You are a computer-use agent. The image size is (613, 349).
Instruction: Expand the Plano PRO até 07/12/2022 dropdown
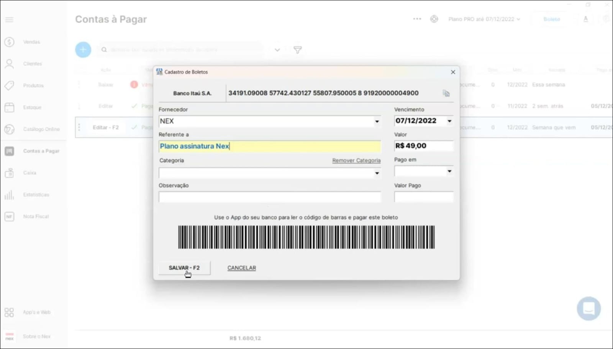(484, 19)
